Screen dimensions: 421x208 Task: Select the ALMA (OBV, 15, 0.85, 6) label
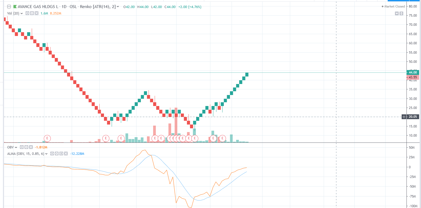point(26,154)
